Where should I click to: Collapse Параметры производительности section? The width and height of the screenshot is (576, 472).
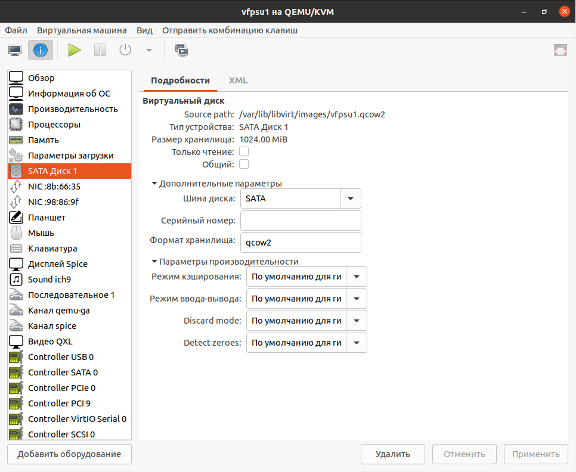225,262
